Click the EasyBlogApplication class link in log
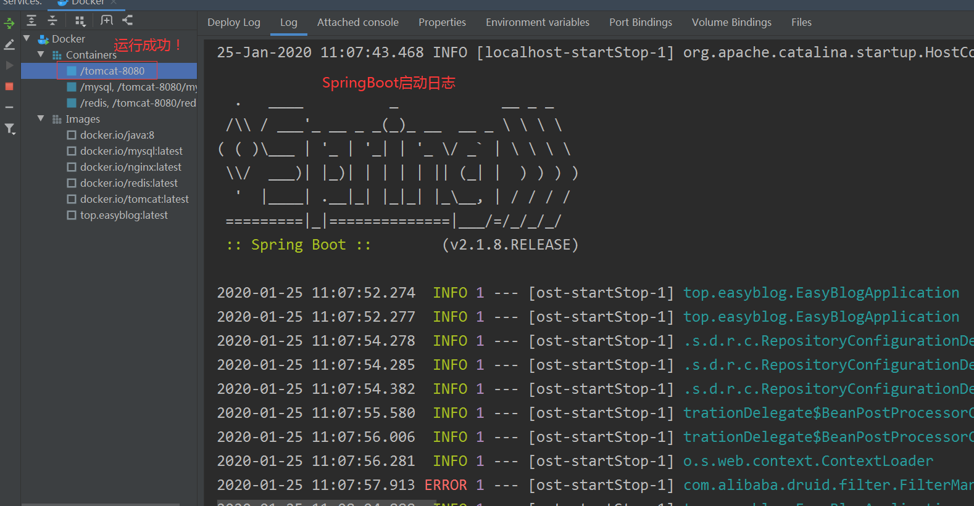The image size is (974, 506). [821, 293]
